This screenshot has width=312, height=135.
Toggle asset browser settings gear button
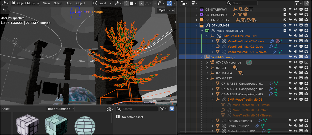(172, 109)
